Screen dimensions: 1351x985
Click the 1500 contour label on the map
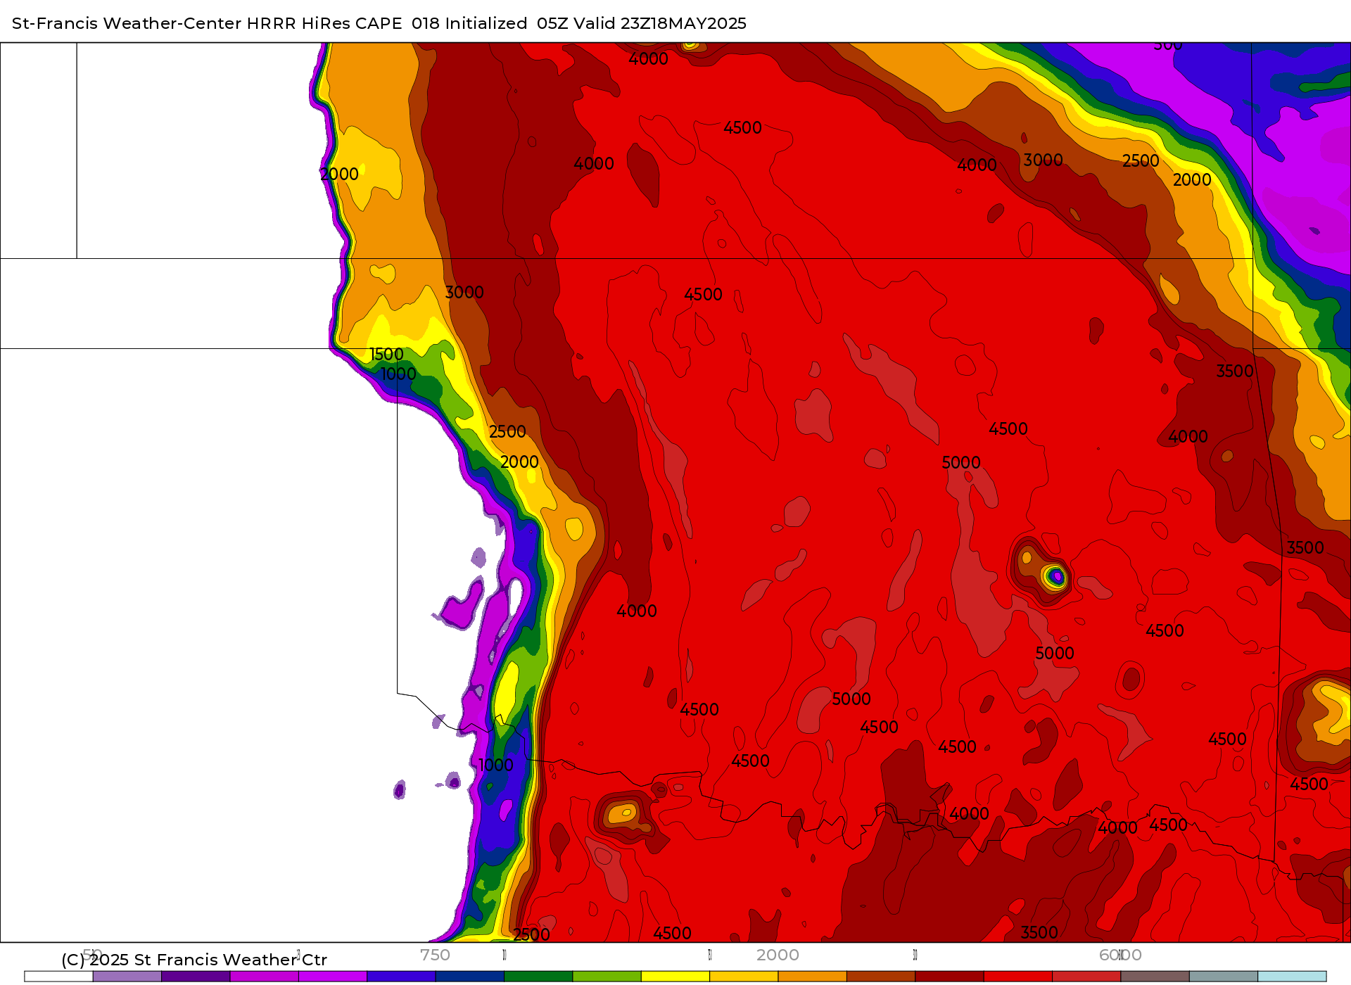[x=386, y=355]
